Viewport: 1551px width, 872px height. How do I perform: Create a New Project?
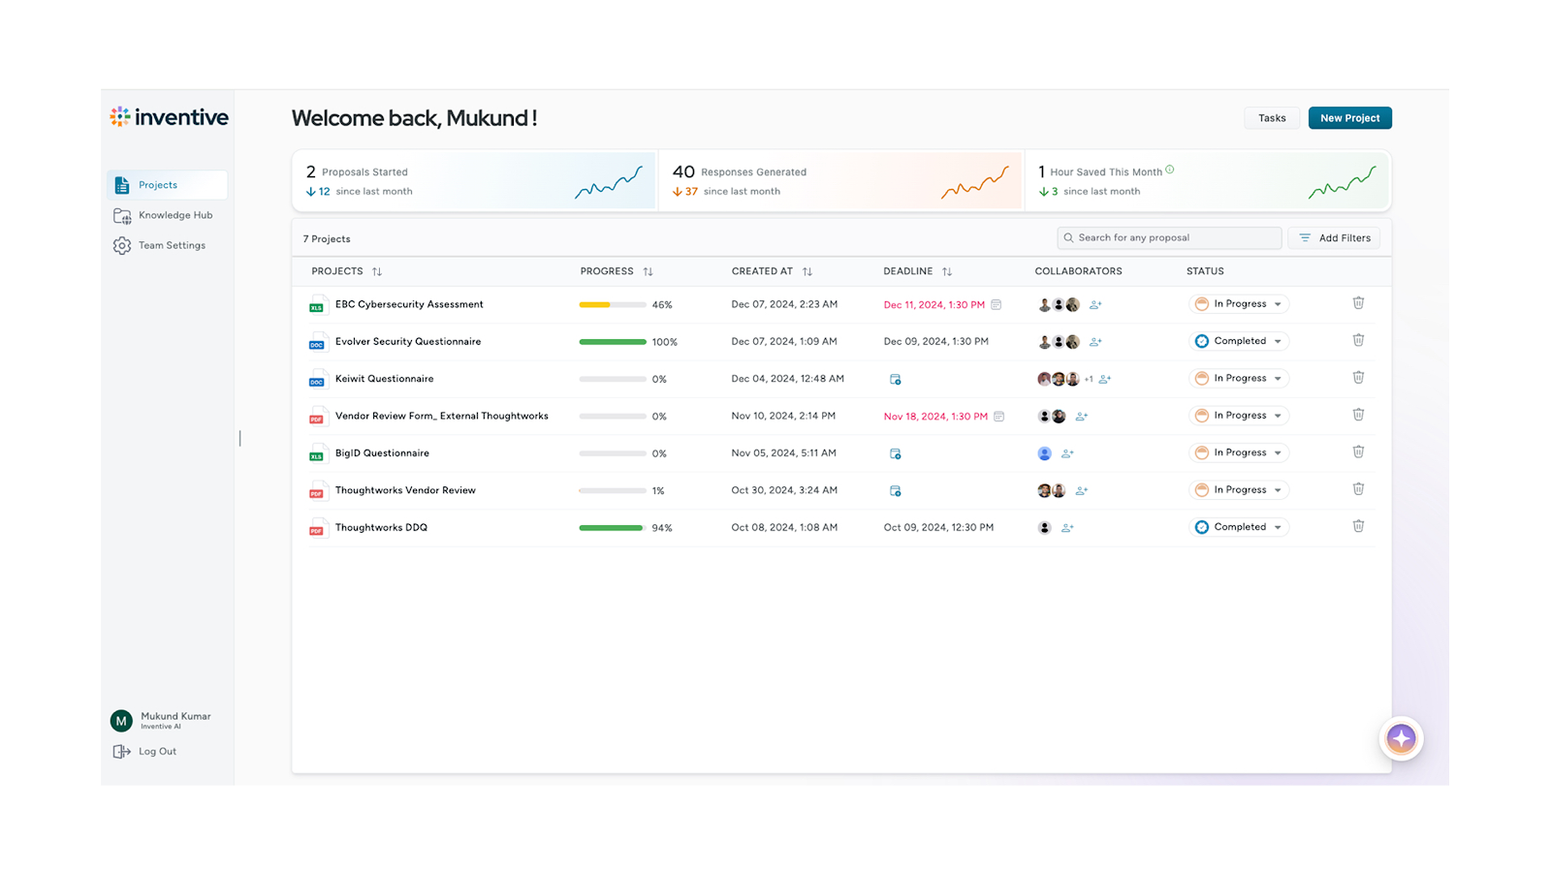(1349, 117)
